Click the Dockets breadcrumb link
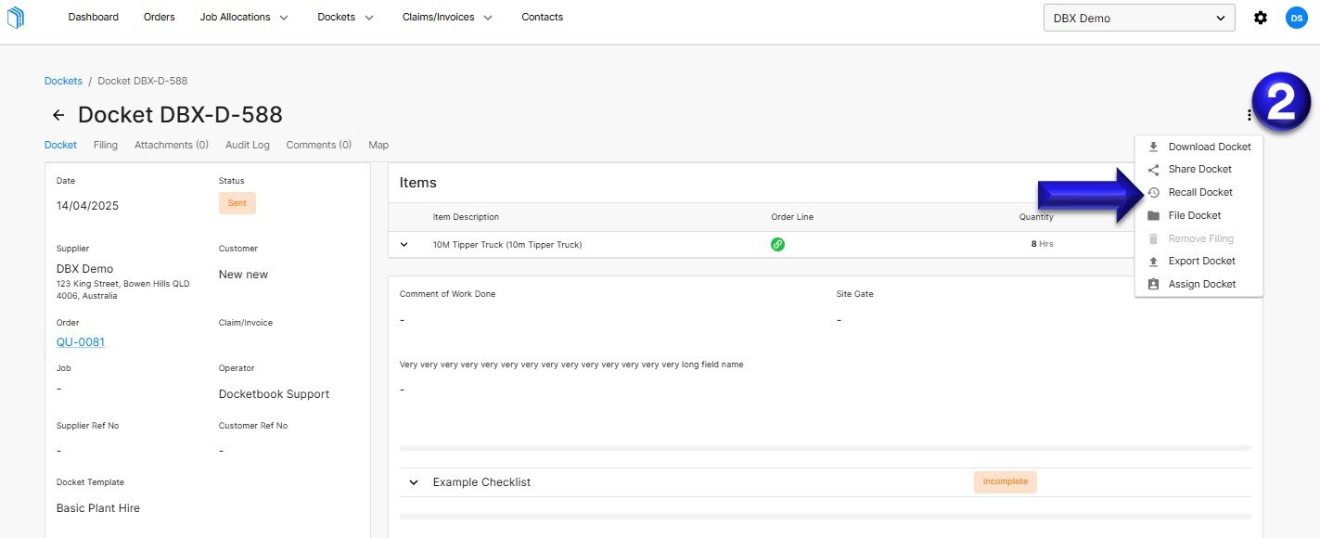1320x538 pixels. [x=63, y=81]
